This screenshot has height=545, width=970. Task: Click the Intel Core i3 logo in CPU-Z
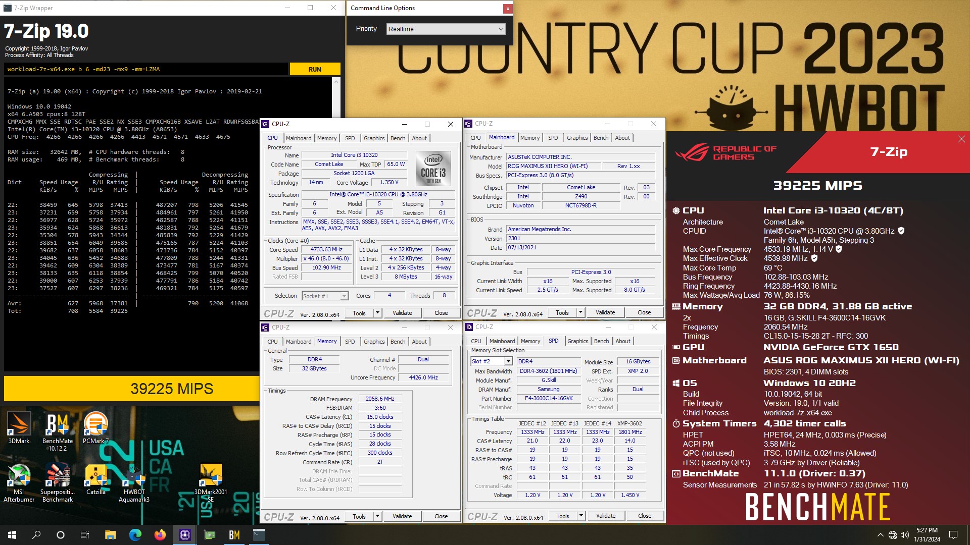click(433, 168)
